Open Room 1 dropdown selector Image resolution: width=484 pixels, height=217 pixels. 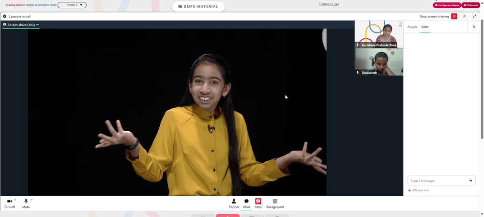[72, 5]
